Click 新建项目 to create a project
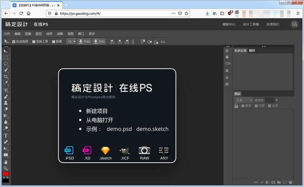The width and height of the screenshot is (304, 187). (97, 111)
